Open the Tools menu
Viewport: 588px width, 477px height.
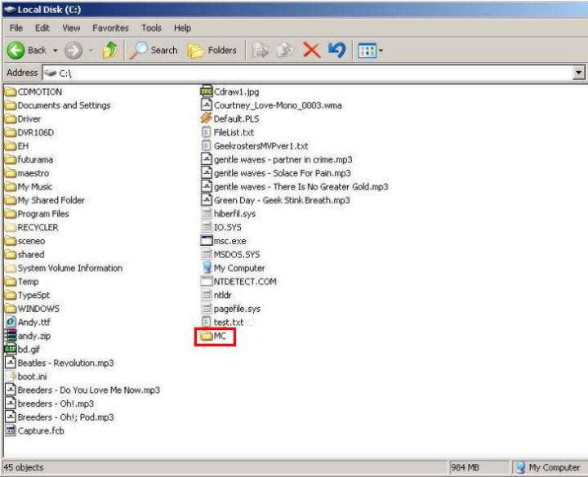coord(151,28)
